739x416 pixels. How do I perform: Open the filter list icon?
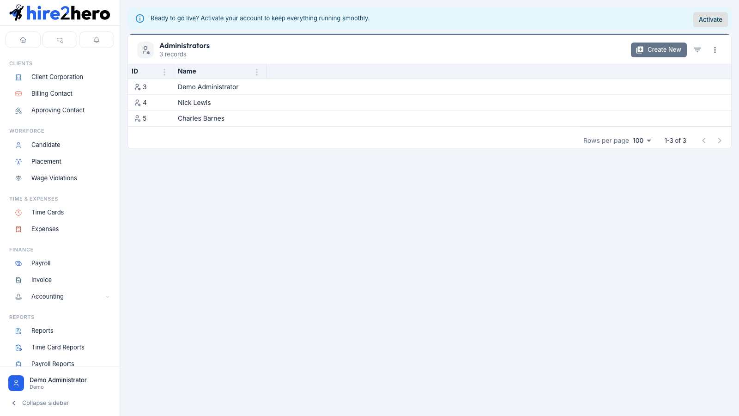coord(697,50)
